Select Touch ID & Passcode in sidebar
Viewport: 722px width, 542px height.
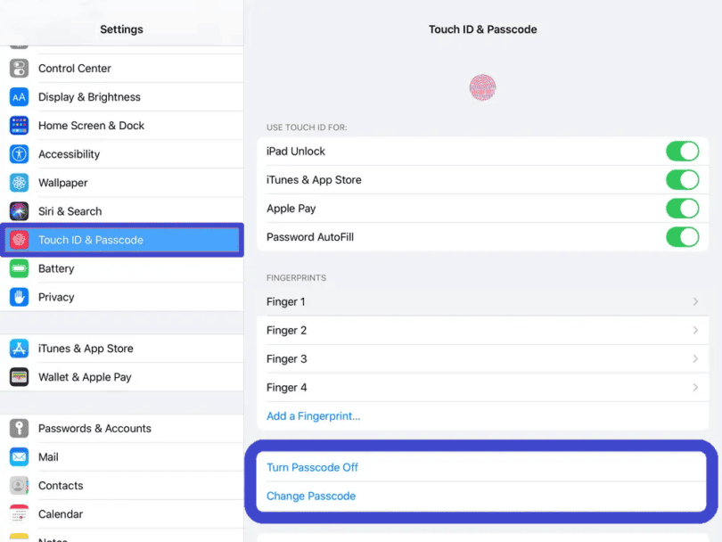[x=121, y=240]
